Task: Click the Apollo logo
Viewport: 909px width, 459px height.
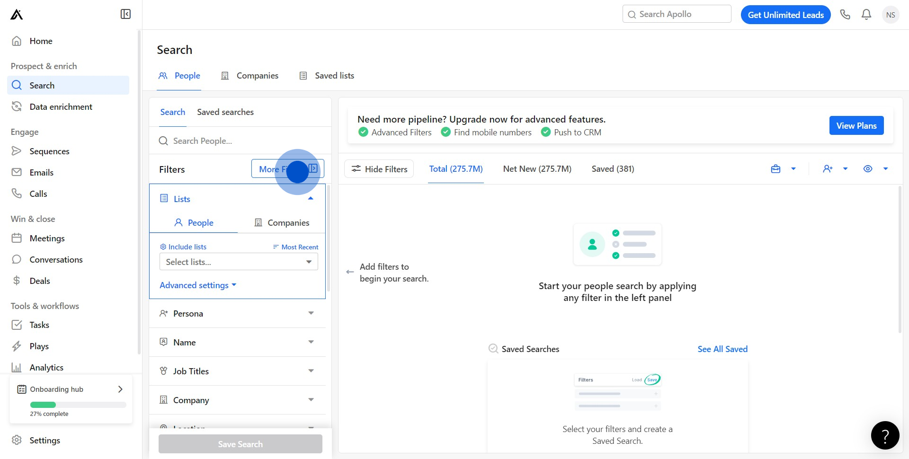Action: point(17,15)
